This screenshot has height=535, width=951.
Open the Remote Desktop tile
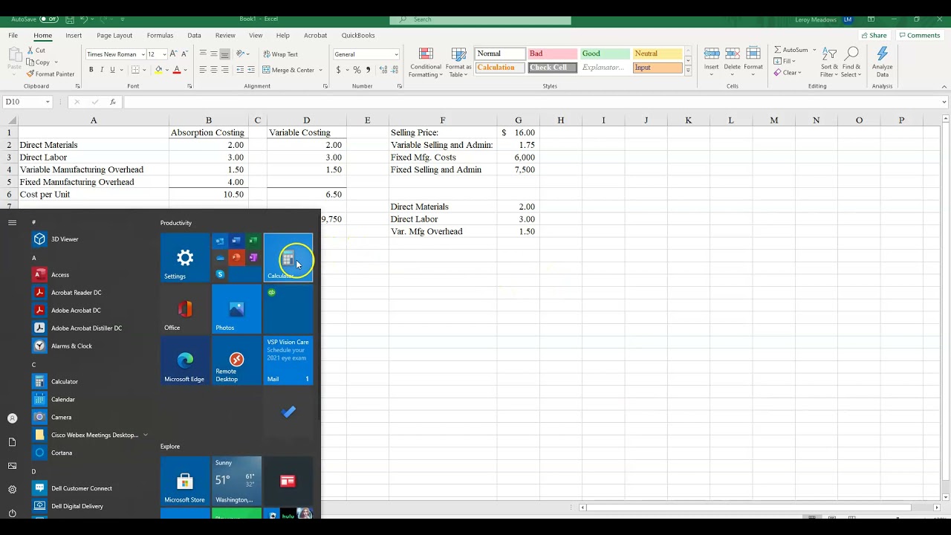tap(236, 361)
